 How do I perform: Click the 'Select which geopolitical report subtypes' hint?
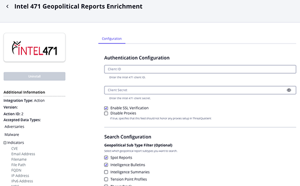140,151
